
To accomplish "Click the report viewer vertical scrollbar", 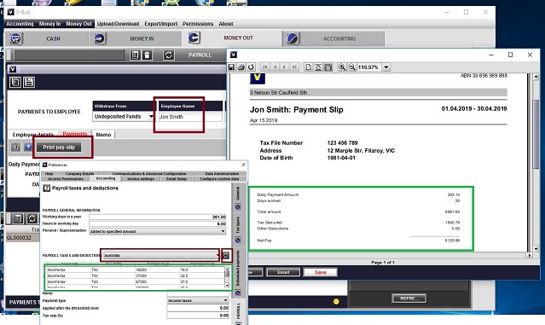I will click(536, 162).
